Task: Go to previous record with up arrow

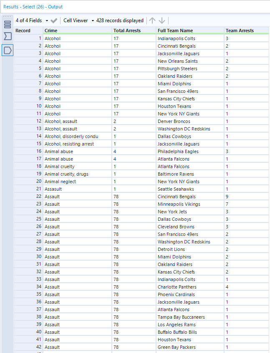Action: click(152, 20)
